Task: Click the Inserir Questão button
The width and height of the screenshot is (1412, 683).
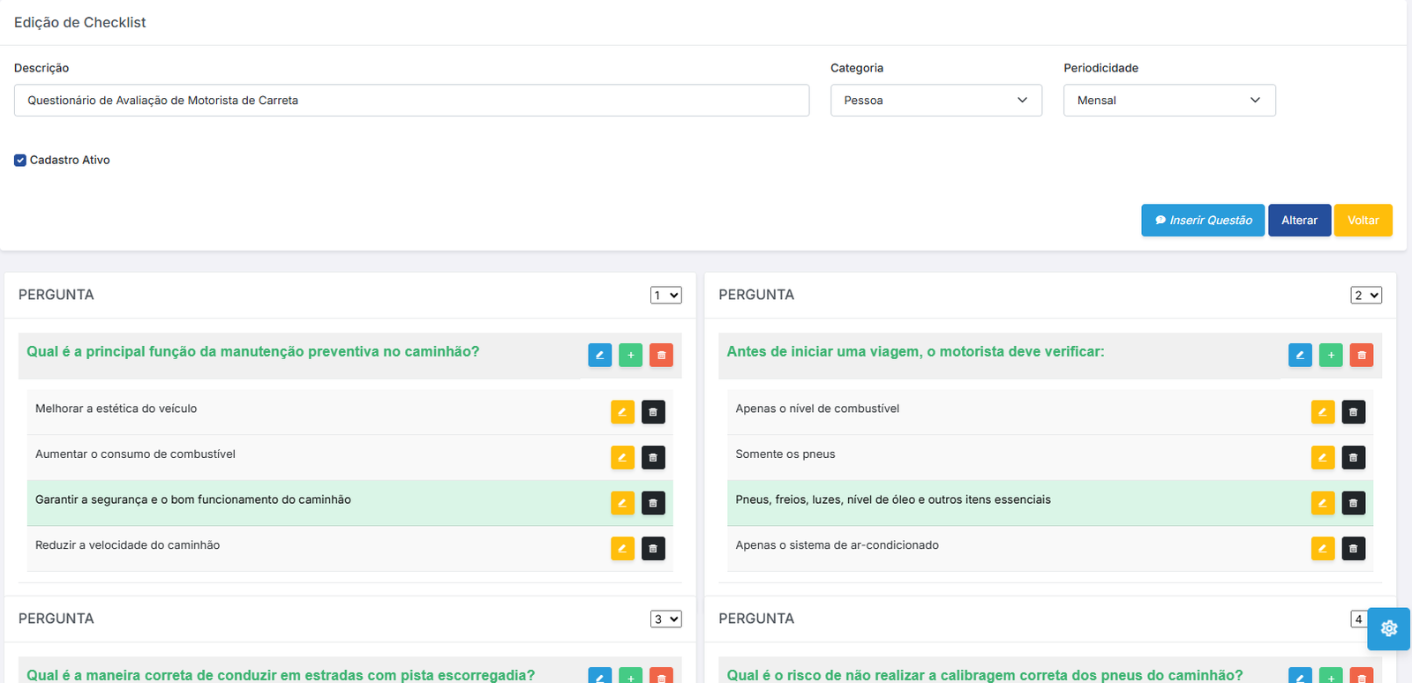Action: pos(1202,221)
